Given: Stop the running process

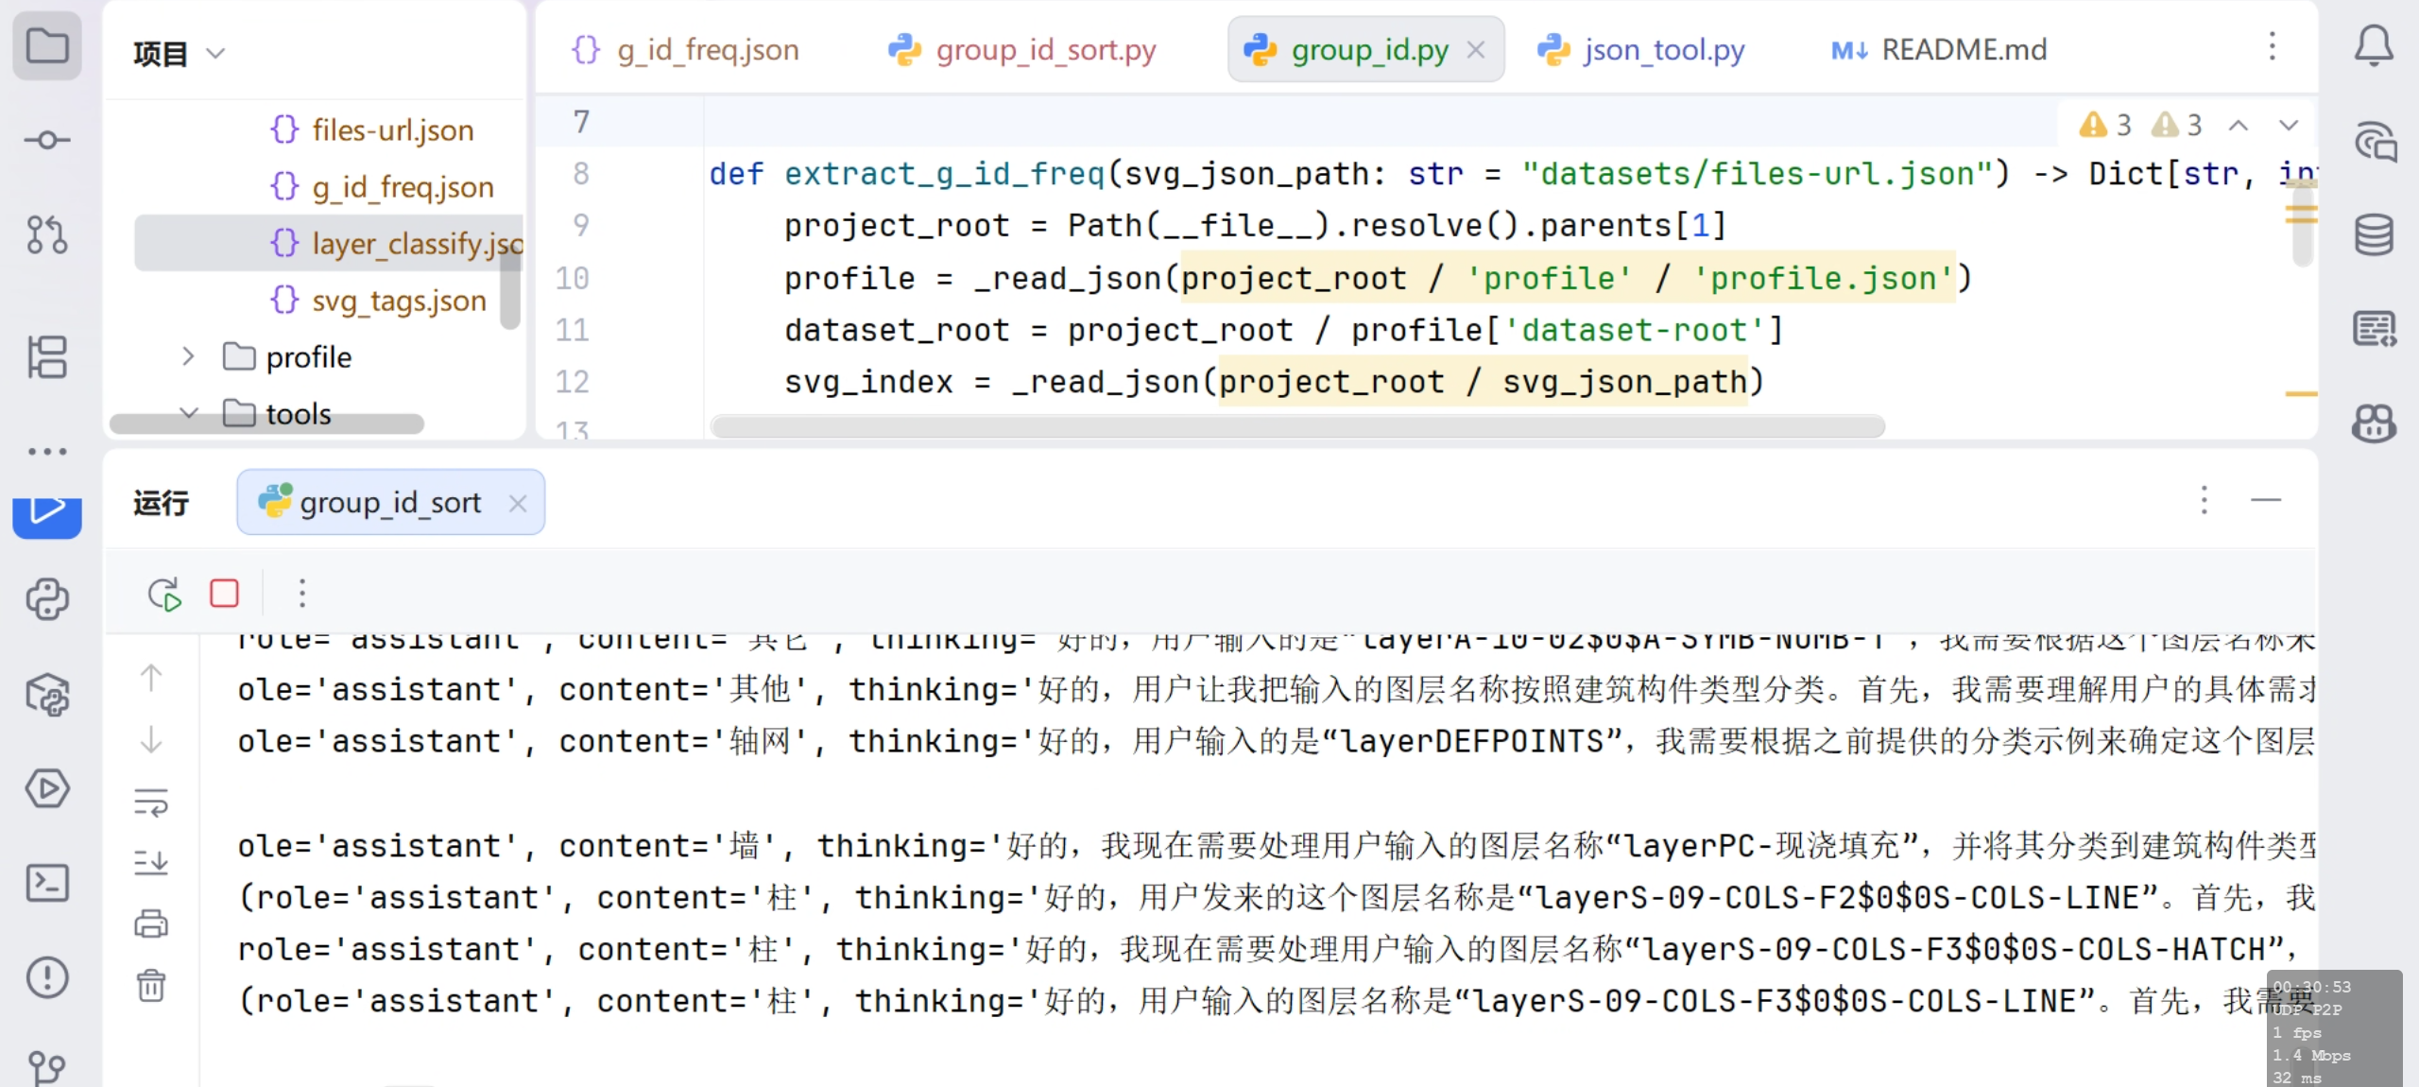Looking at the screenshot, I should 224,594.
